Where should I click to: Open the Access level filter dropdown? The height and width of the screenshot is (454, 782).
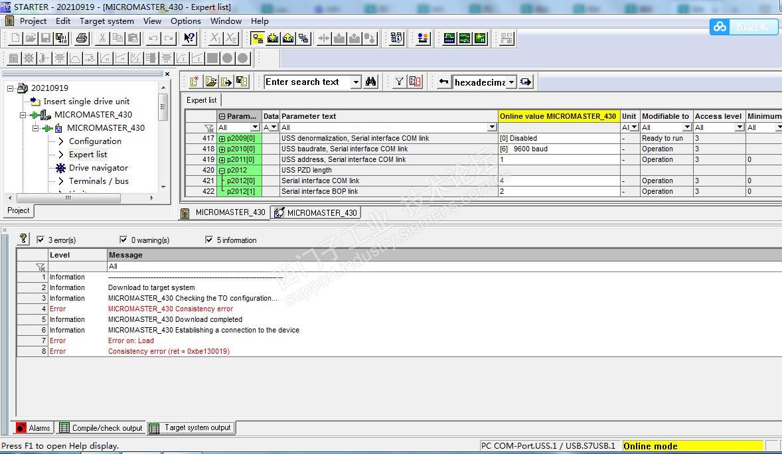coord(740,127)
